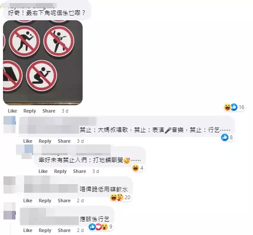Click the 3 d timestamp of the photo comment
Image resolution: width=253 pixels, height=235 pixels.
pos(65,111)
